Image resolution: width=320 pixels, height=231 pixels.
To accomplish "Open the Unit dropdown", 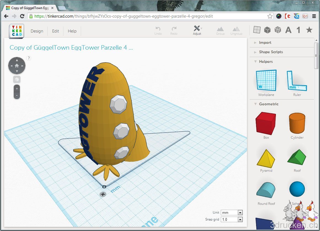I will (232, 213).
